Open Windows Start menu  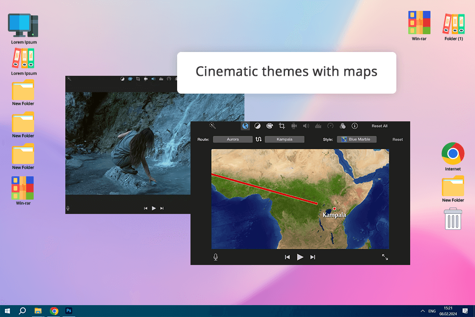pos(7,311)
